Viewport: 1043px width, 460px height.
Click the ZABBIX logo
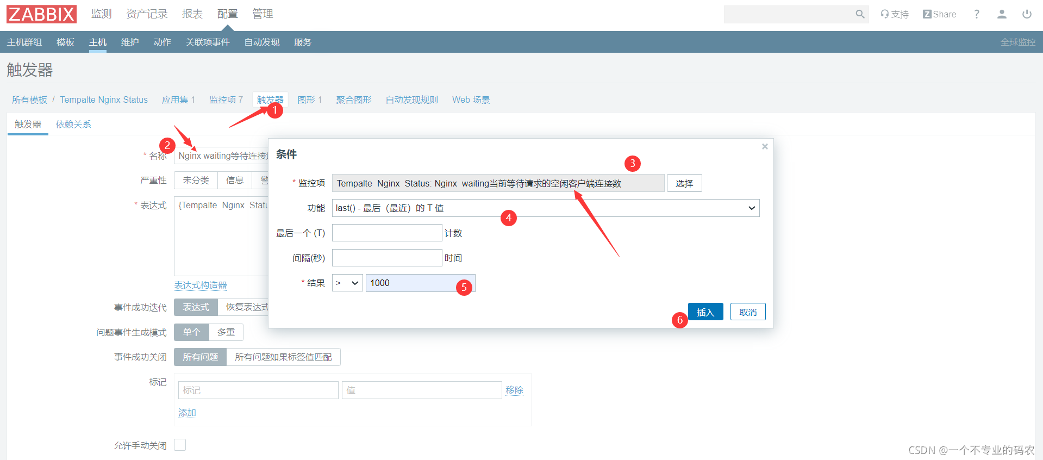point(41,14)
